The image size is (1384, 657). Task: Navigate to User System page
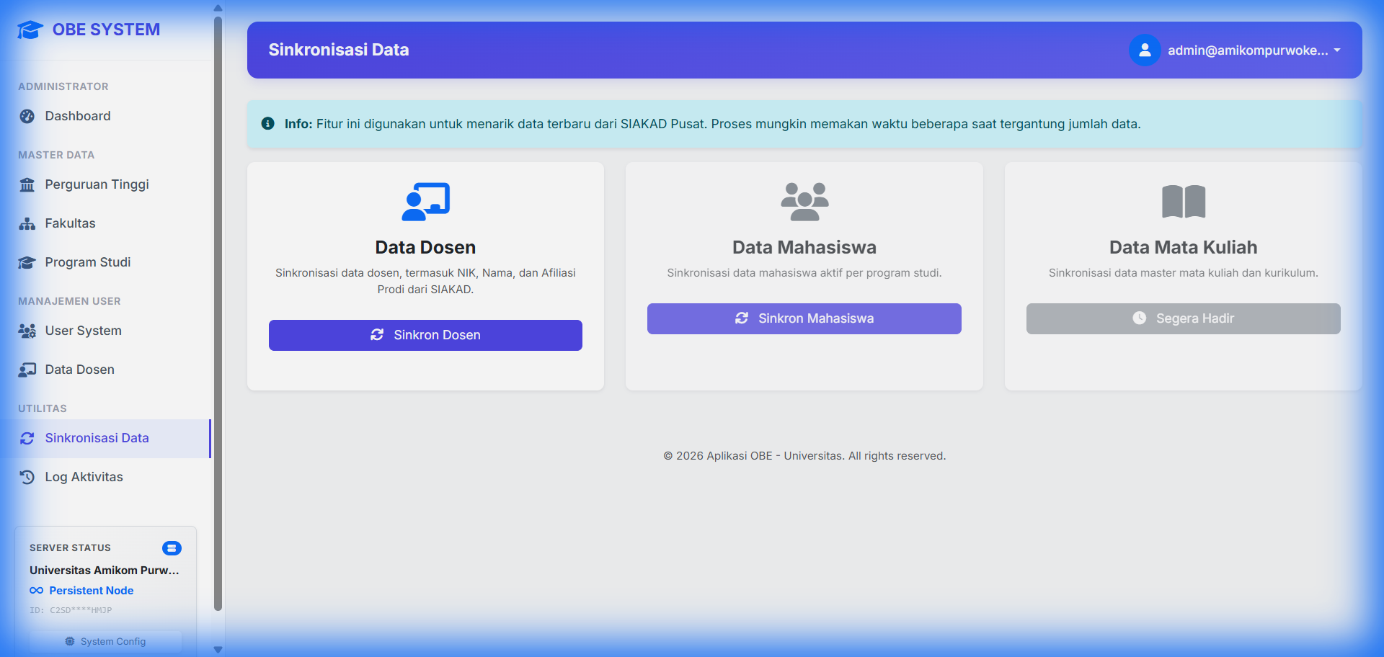[x=83, y=331]
